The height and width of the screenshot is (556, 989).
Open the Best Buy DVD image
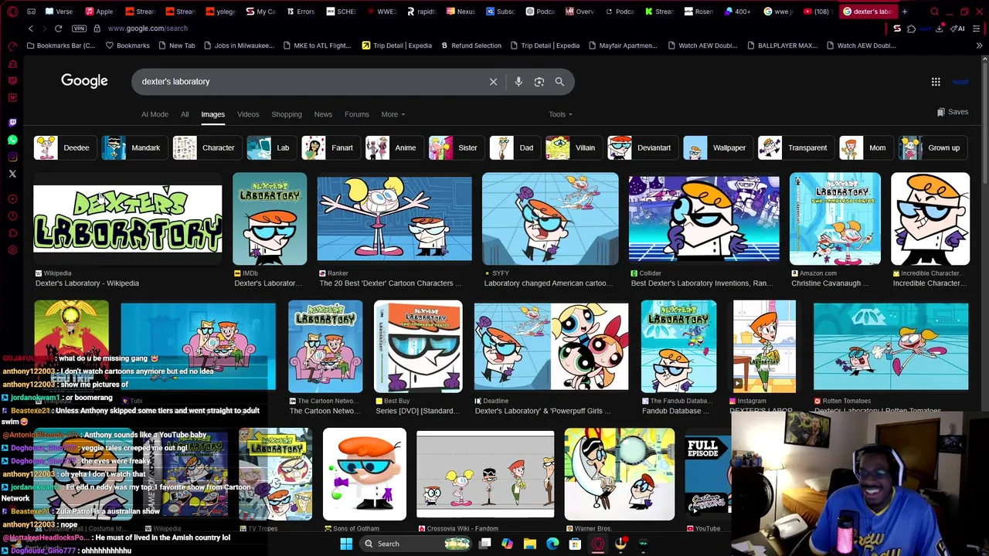pyautogui.click(x=418, y=347)
